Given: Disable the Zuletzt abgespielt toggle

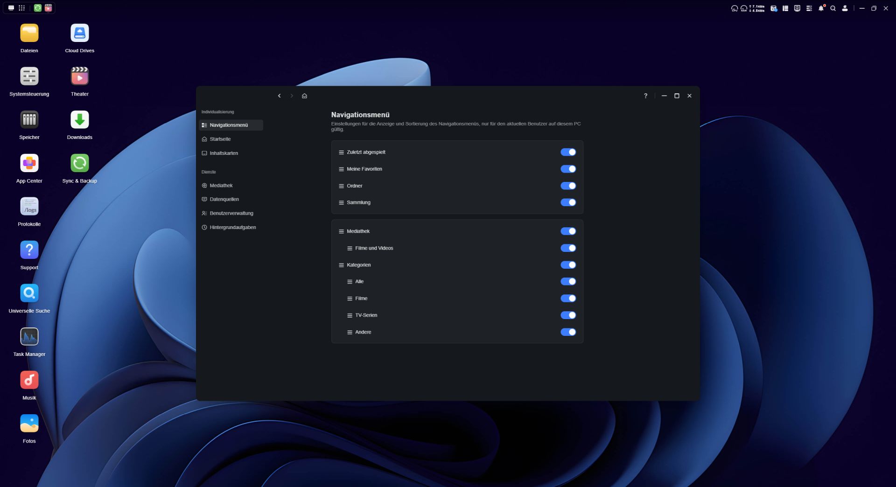Looking at the screenshot, I should point(568,152).
